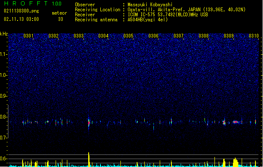Select receiver text ICOM IC-575 53.7492 MHz USB
The image size is (263, 167).
coord(168,15)
